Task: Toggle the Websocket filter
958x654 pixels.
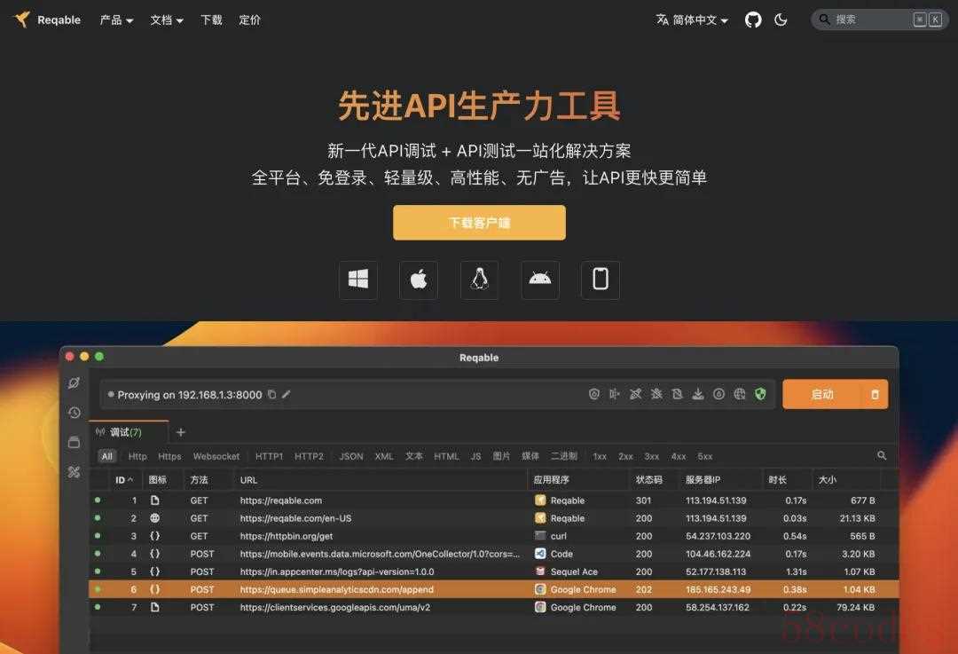Action: click(x=216, y=457)
